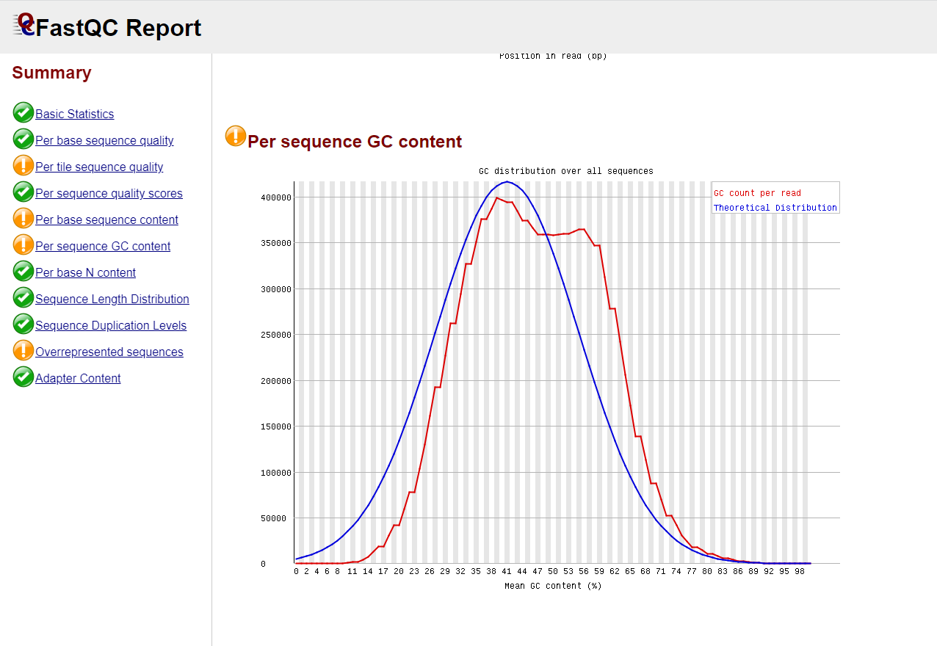Click pass icon beside Sequence Length Distribution
This screenshot has width=937, height=646.
pos(23,298)
